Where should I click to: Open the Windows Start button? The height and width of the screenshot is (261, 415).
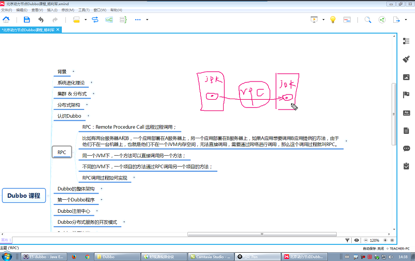[7, 256]
